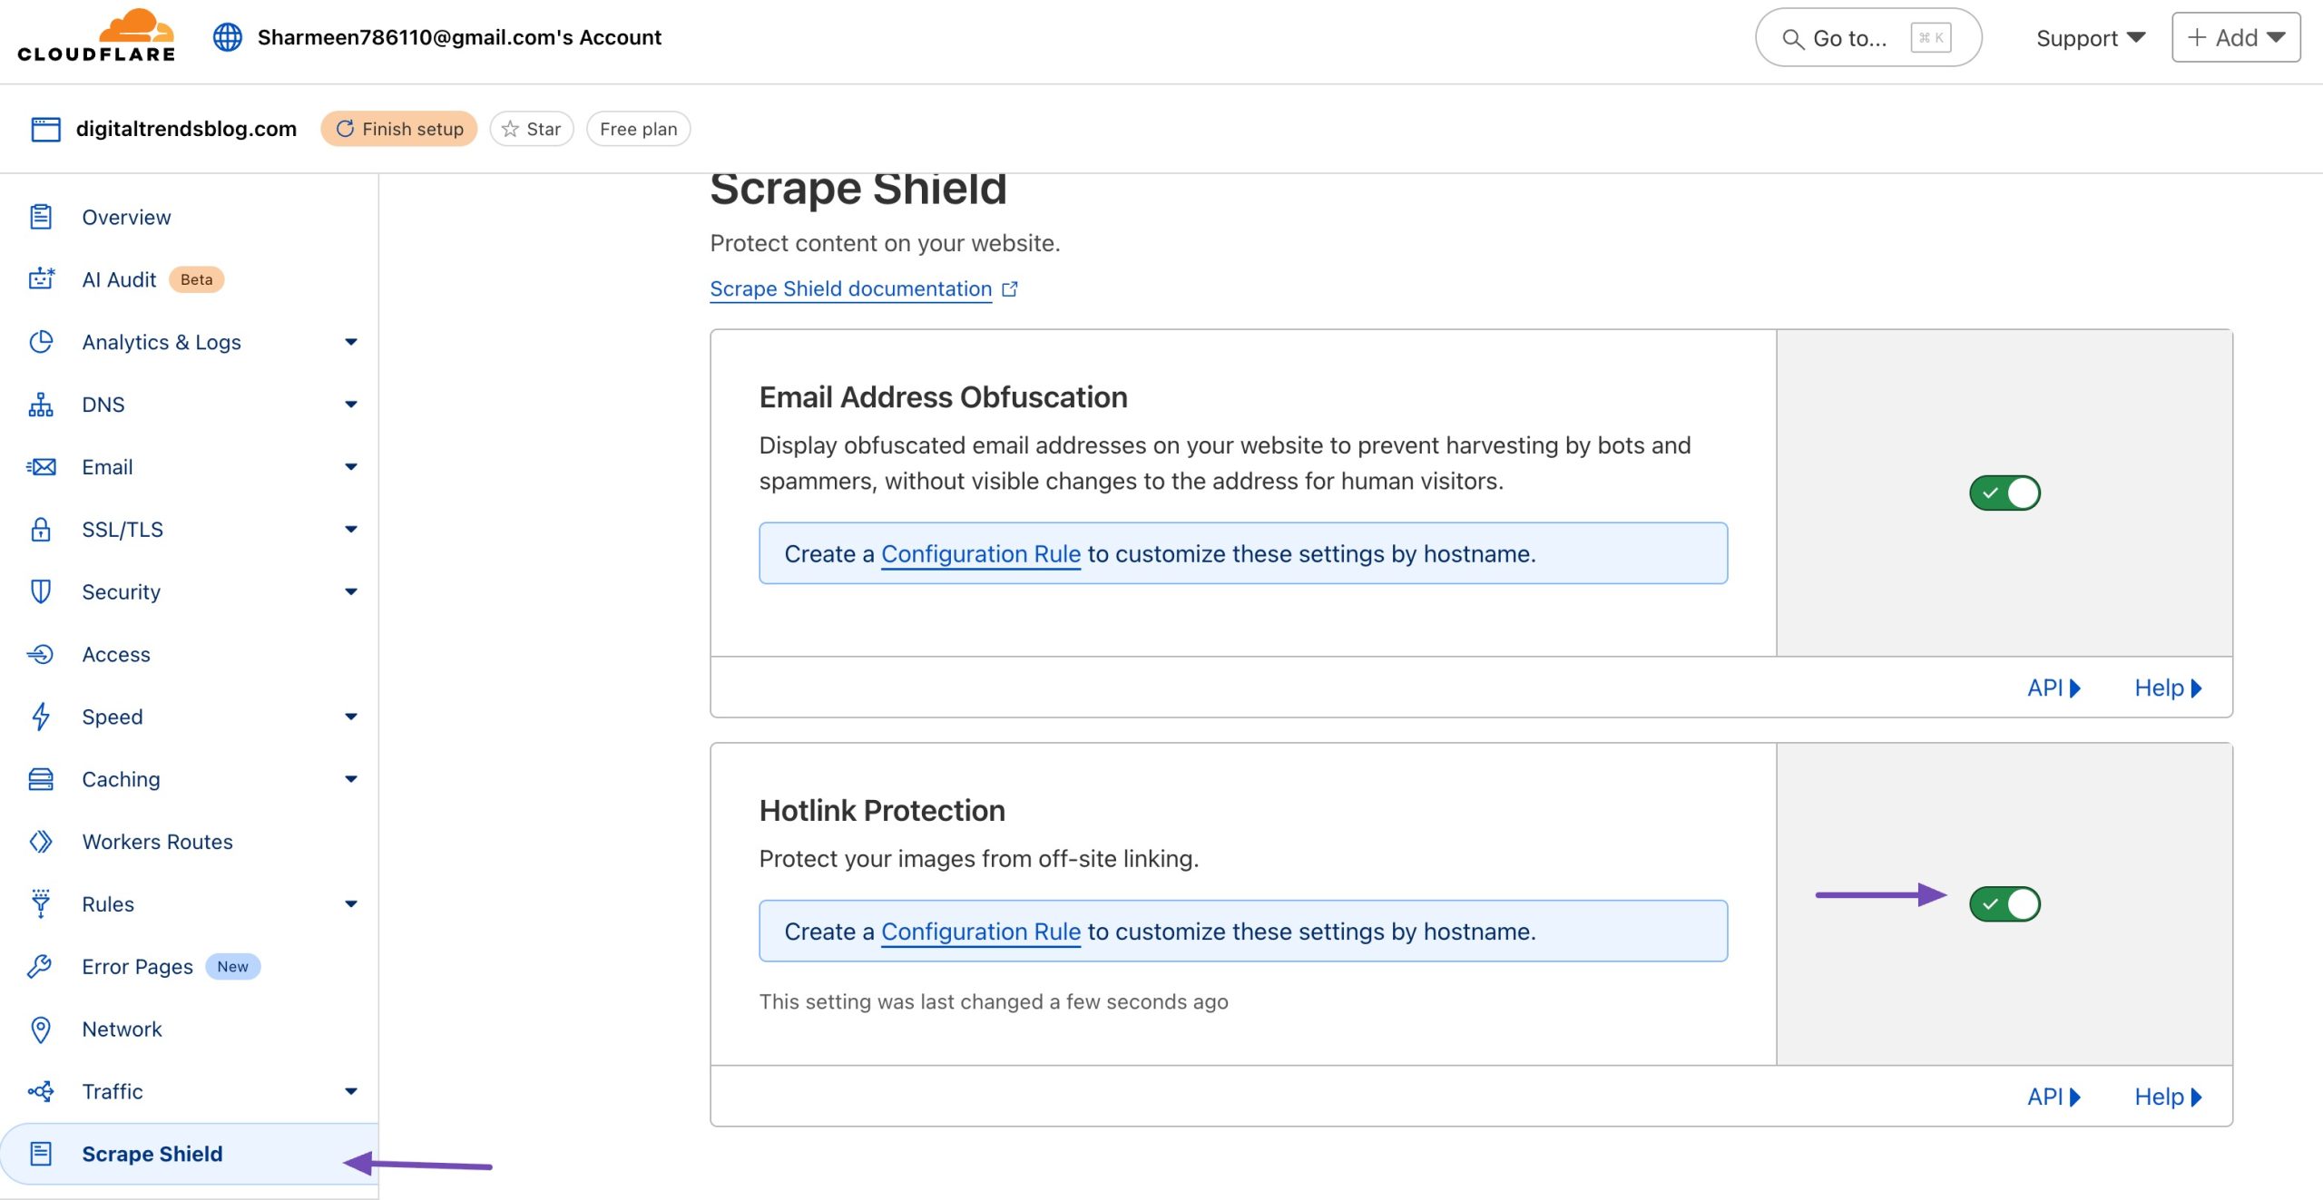Open the Support dropdown menu

(2090, 38)
